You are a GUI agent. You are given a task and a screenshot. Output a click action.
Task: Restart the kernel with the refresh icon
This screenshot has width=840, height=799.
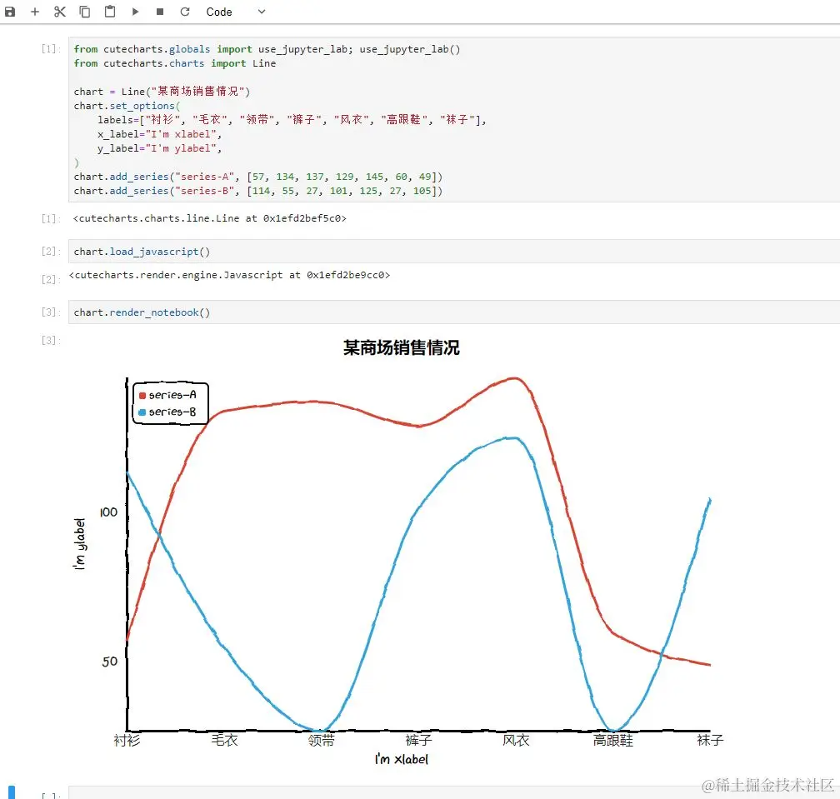tap(185, 12)
